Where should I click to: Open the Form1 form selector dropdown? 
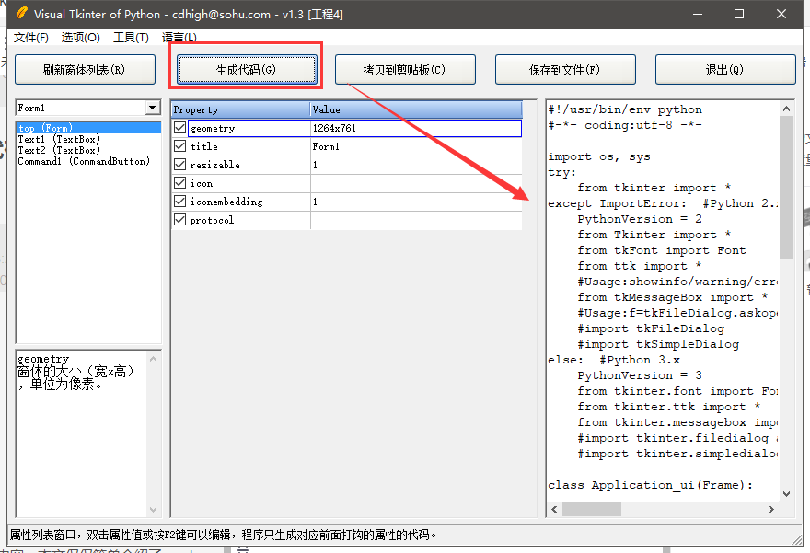pyautogui.click(x=154, y=108)
